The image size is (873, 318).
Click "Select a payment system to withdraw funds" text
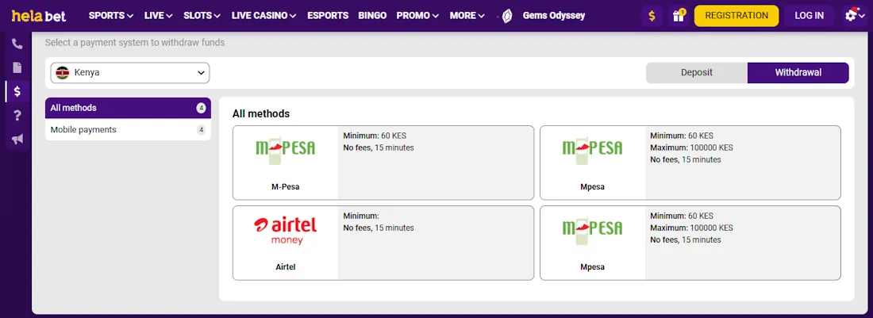[135, 42]
